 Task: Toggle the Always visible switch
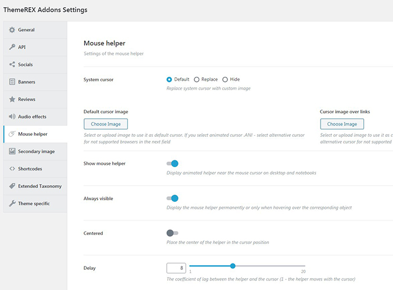(172, 199)
